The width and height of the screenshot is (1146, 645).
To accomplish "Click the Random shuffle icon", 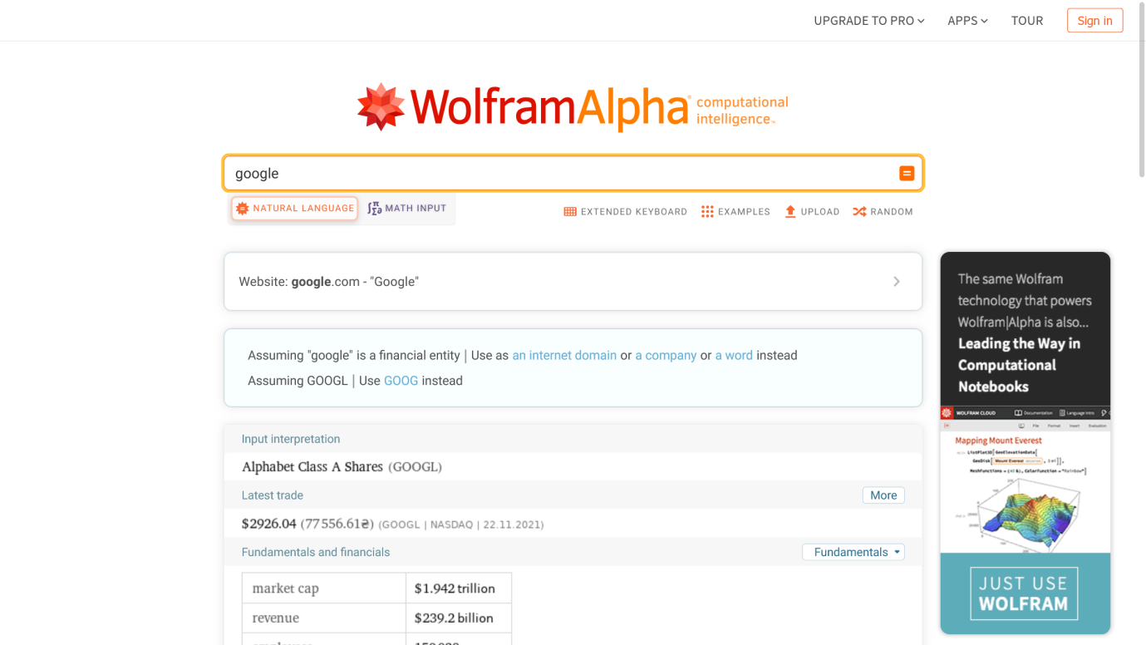I will pyautogui.click(x=859, y=212).
